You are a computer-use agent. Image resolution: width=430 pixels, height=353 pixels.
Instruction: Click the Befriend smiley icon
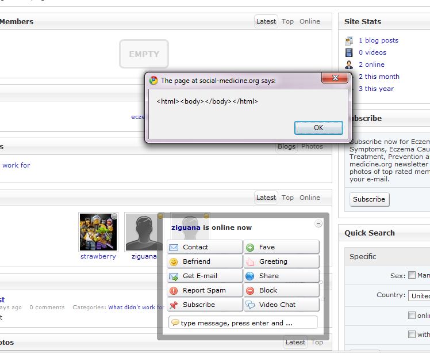click(x=174, y=262)
